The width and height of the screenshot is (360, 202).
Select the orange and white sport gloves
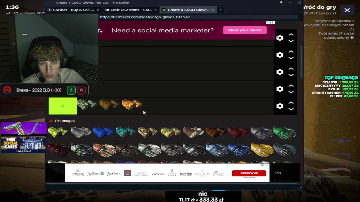pos(104,150)
